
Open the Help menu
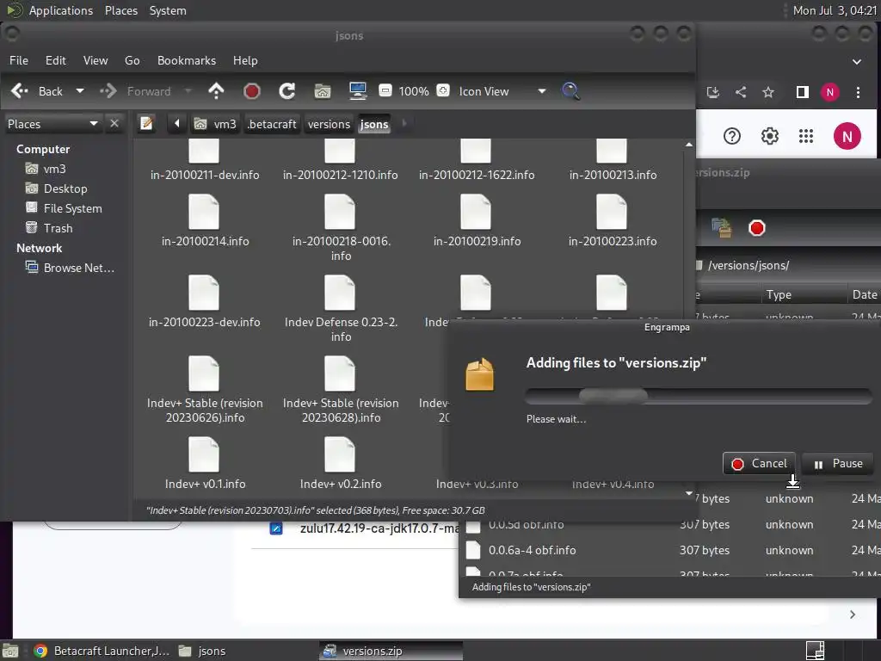245,60
